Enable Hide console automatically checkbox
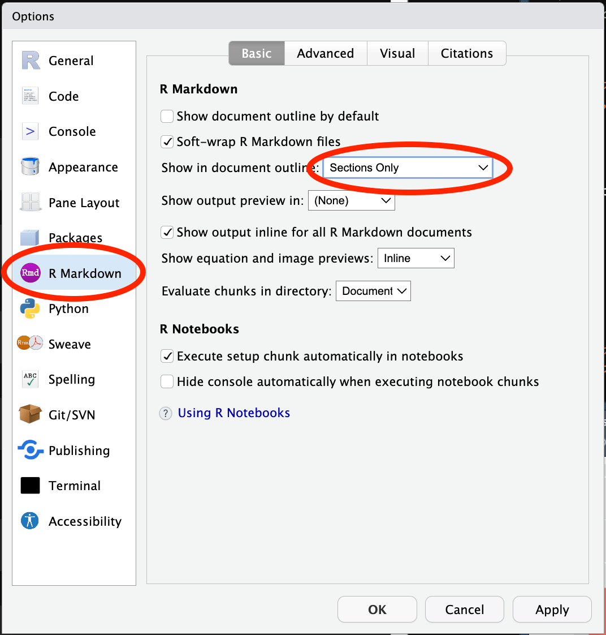 pyautogui.click(x=167, y=381)
